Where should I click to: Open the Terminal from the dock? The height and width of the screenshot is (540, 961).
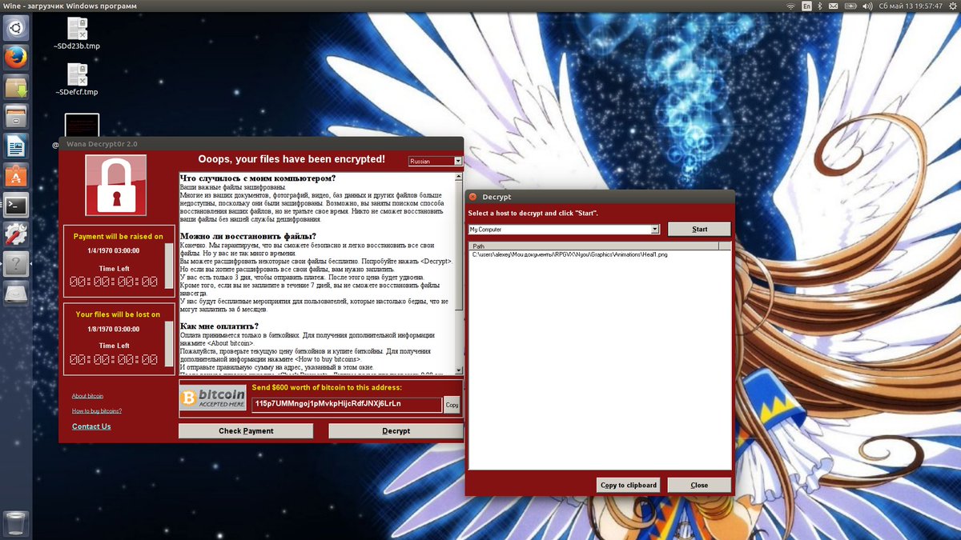tap(16, 205)
